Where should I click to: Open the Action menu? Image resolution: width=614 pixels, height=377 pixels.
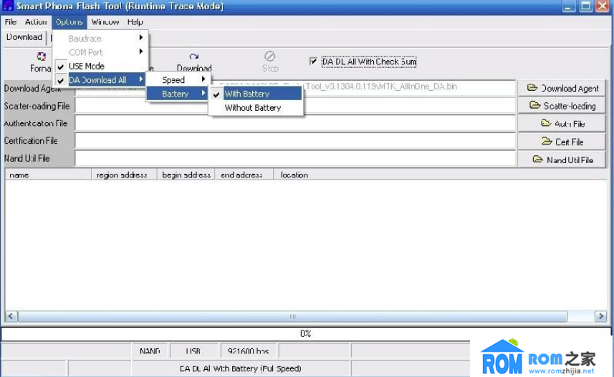36,22
